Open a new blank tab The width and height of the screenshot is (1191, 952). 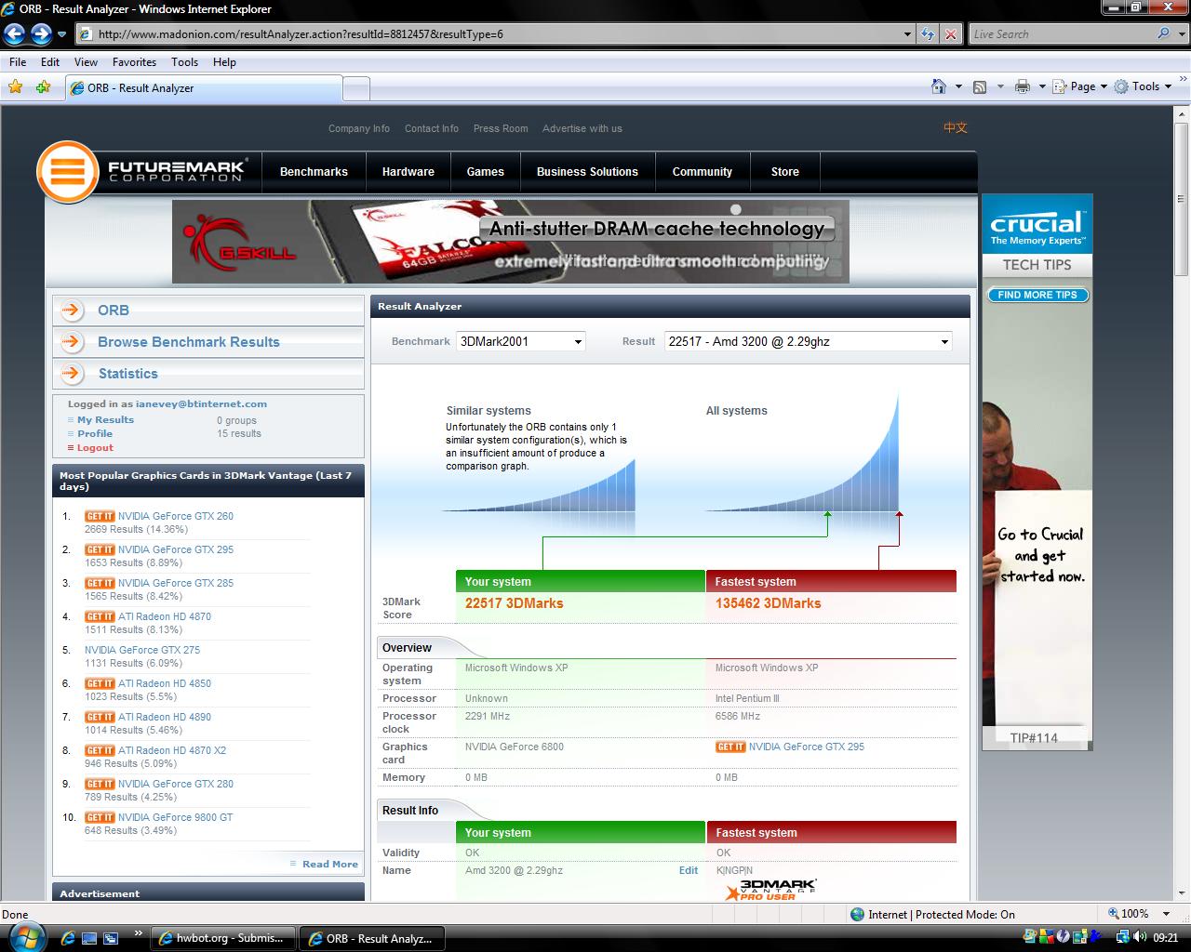point(356,88)
